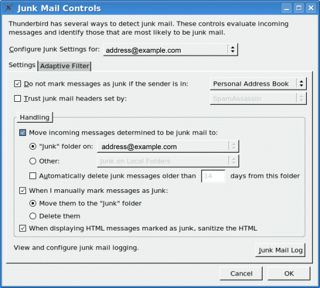Toggle 'When I manually mark messages as junk'
Screen dimensions: 320x288
pyautogui.click(x=23, y=190)
